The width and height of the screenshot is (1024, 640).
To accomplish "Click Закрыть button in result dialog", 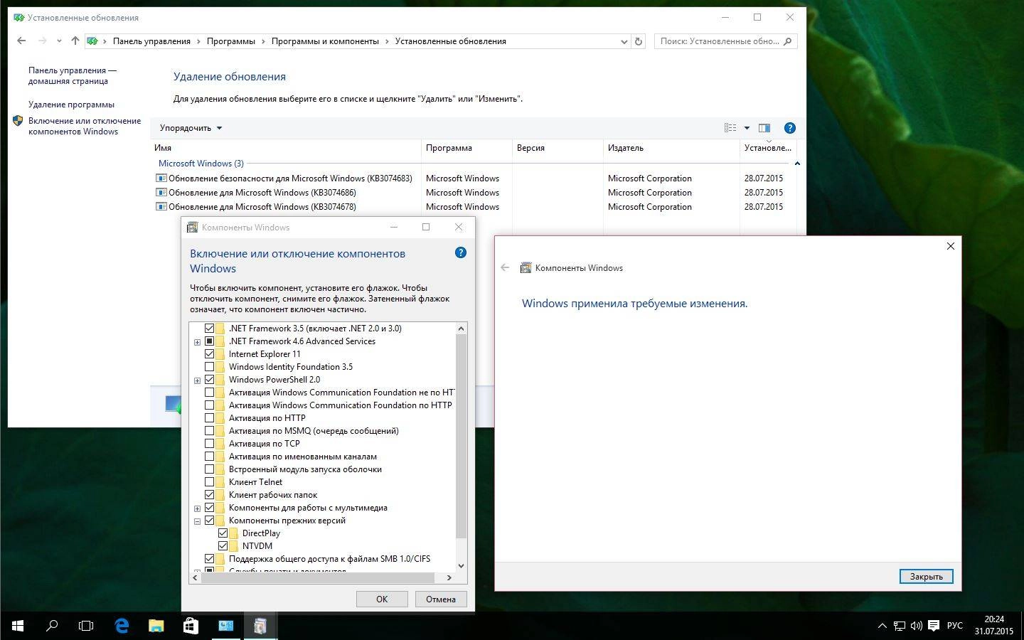I will [x=926, y=577].
